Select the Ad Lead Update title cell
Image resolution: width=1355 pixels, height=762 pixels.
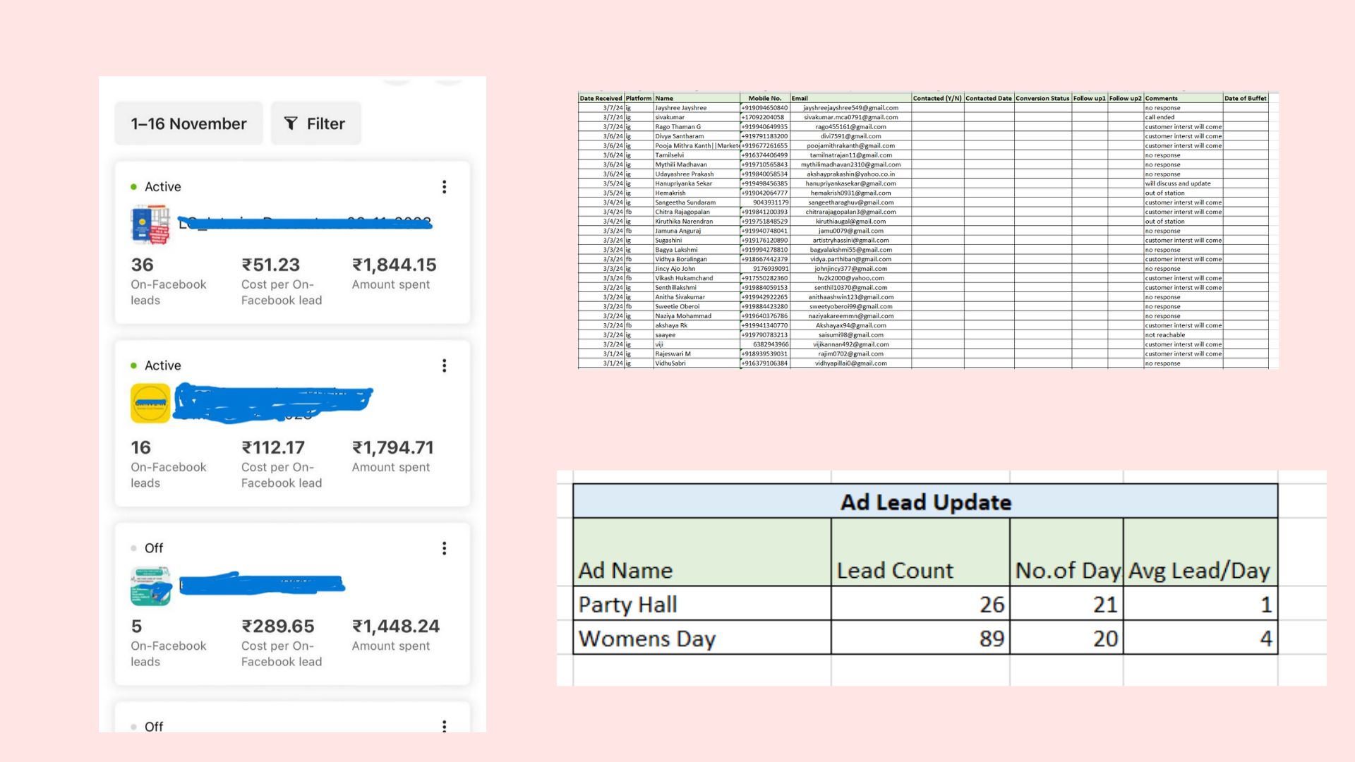point(925,502)
